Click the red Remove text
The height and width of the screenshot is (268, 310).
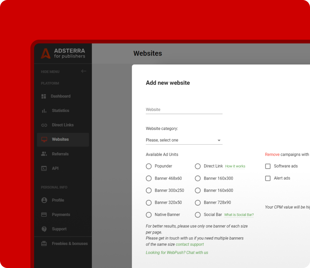pyautogui.click(x=272, y=154)
